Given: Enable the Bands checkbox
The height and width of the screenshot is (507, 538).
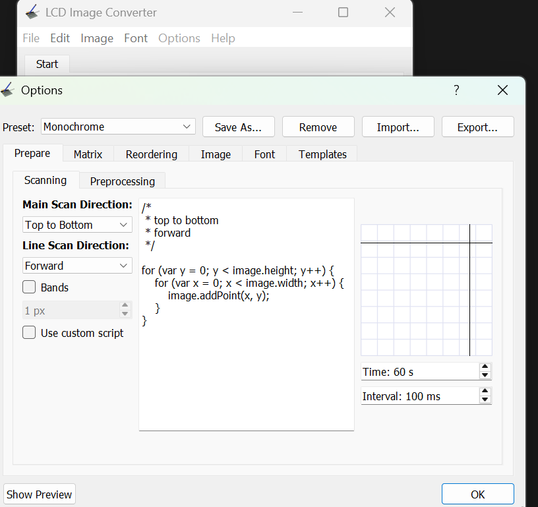Looking at the screenshot, I should click(x=29, y=287).
